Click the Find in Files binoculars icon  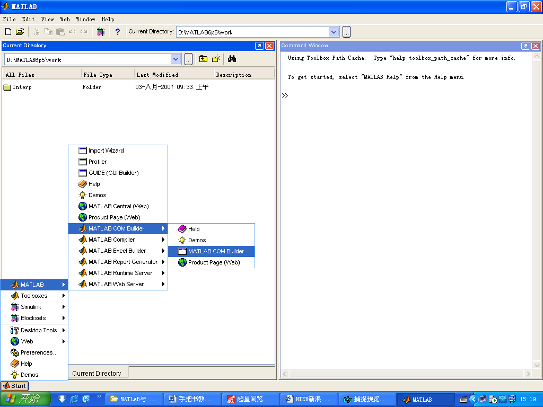[x=232, y=59]
